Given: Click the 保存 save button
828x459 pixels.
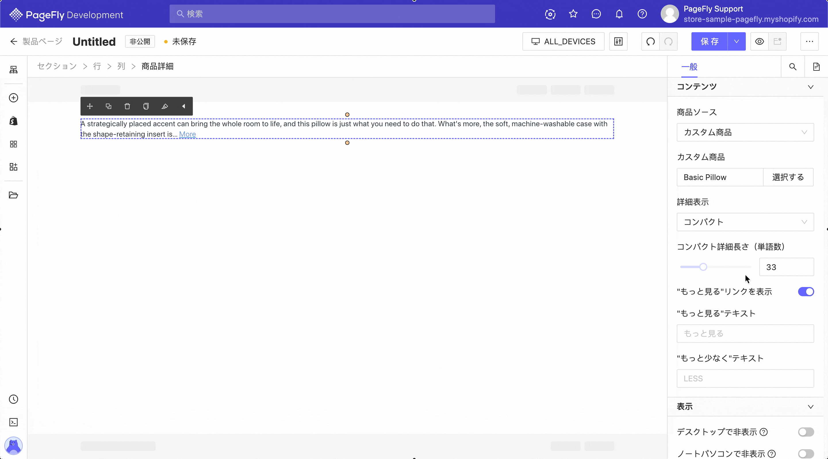Looking at the screenshot, I should [x=710, y=41].
